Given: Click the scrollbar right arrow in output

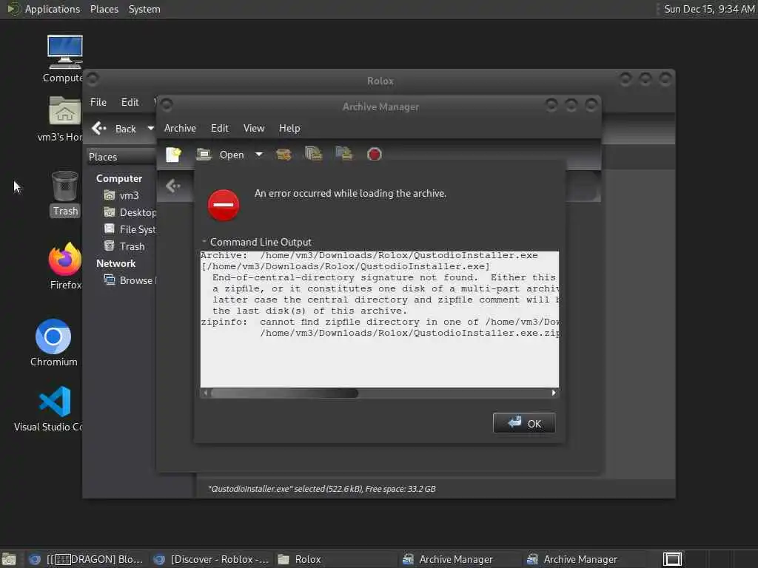Looking at the screenshot, I should [x=554, y=393].
